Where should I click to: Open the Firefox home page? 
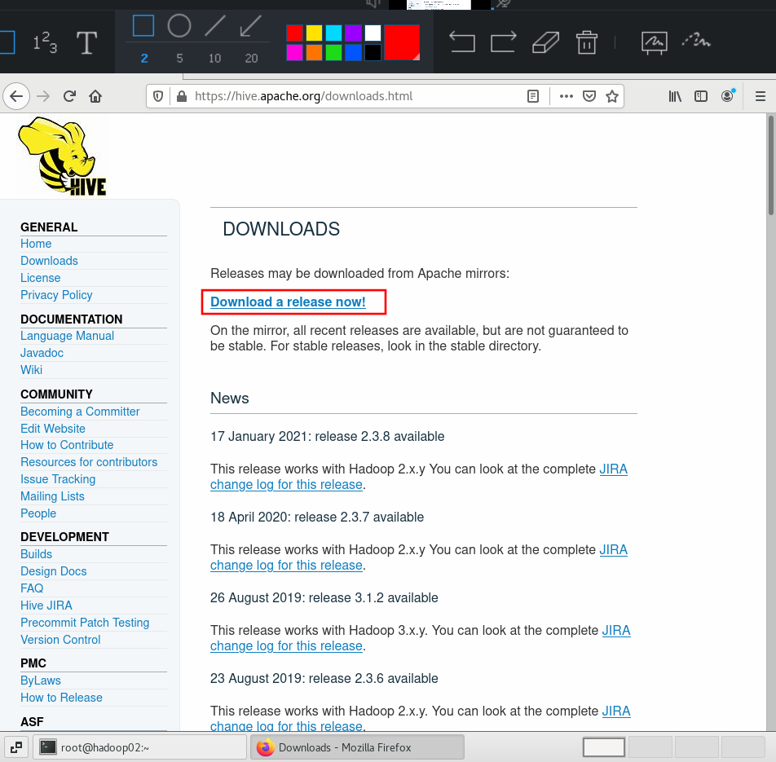coord(95,96)
